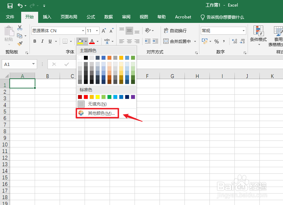Toggle middle vertical alignment
The width and height of the screenshot is (283, 205).
pyautogui.click(x=129, y=31)
